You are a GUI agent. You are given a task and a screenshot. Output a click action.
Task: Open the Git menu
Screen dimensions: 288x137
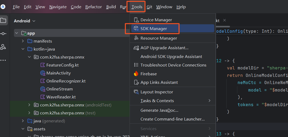coord(149,7)
